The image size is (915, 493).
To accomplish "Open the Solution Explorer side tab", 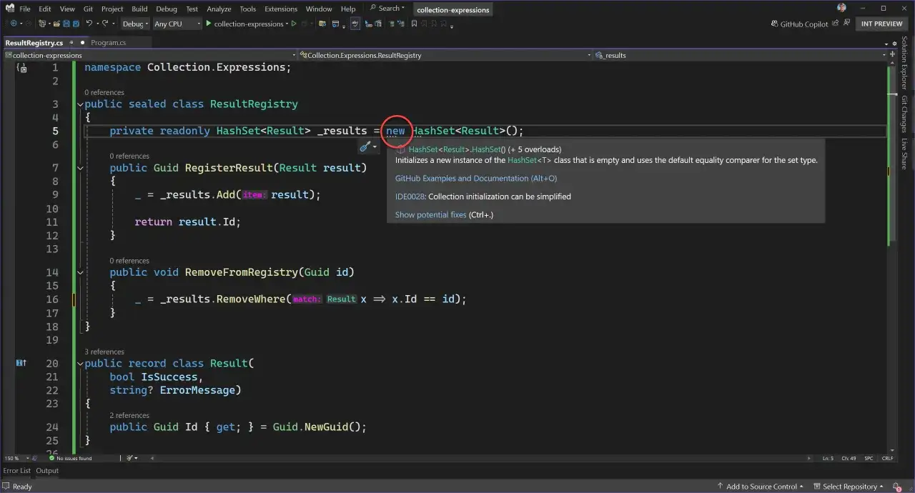I will tap(904, 63).
